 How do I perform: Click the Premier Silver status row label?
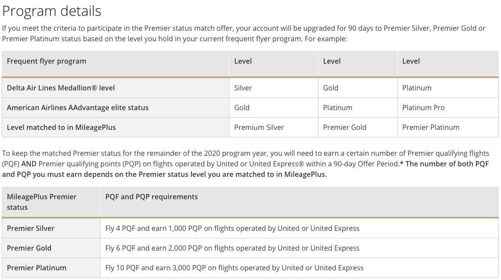pos(51,228)
